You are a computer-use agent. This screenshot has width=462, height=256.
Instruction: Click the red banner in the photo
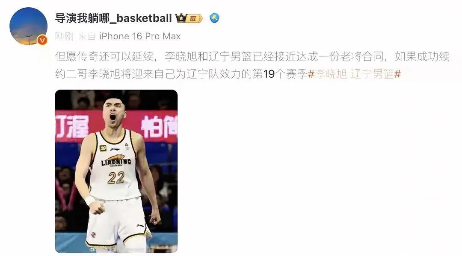(x=116, y=126)
